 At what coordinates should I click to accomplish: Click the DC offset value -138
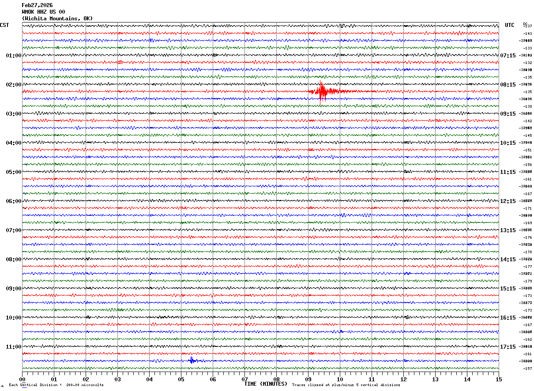[x=527, y=106]
